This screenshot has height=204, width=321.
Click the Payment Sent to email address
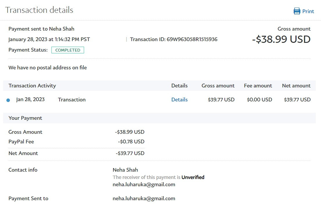pos(144,198)
